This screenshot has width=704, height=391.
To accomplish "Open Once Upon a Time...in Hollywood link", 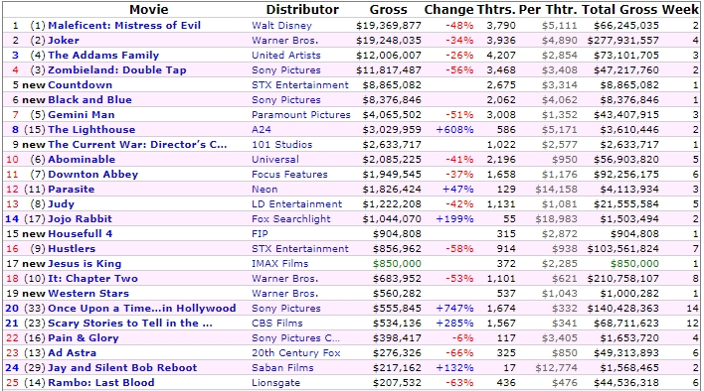I will pos(142,309).
